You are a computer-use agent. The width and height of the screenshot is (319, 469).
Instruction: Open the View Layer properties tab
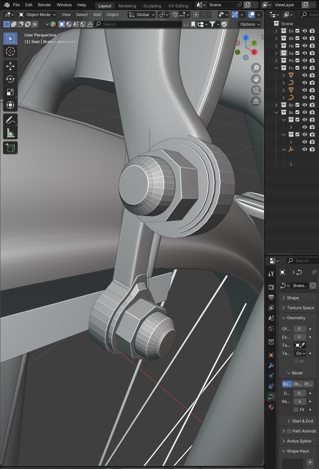pyautogui.click(x=271, y=308)
